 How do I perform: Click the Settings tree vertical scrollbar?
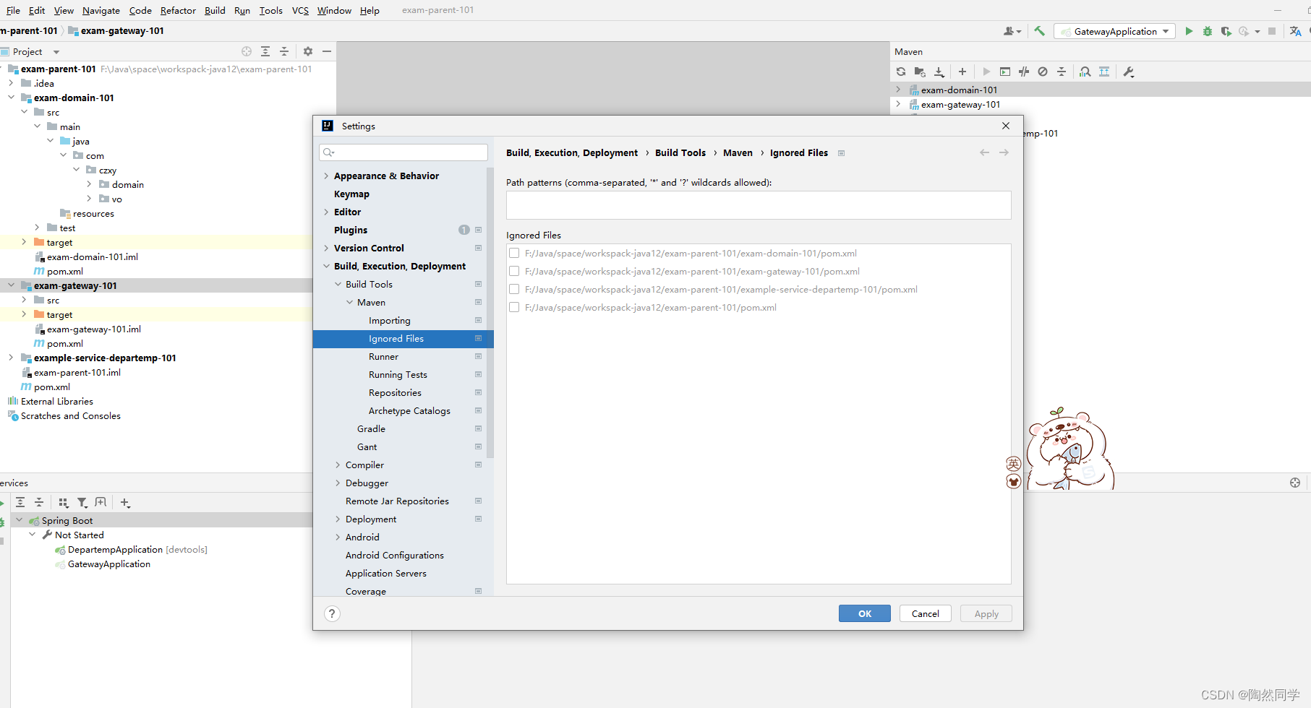490,313
